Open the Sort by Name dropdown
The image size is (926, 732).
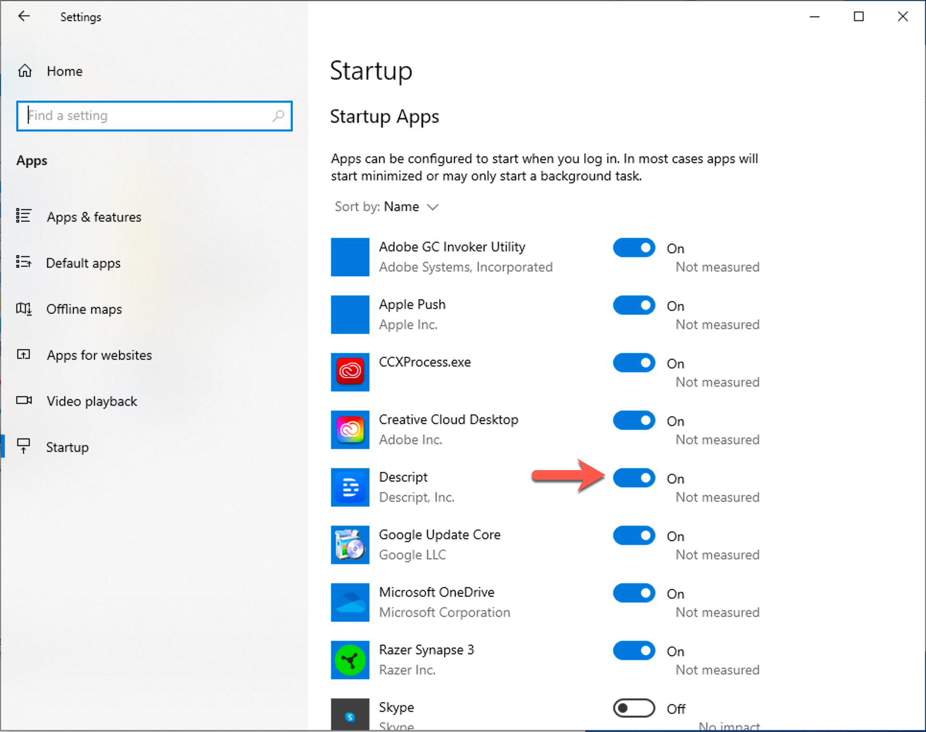387,207
